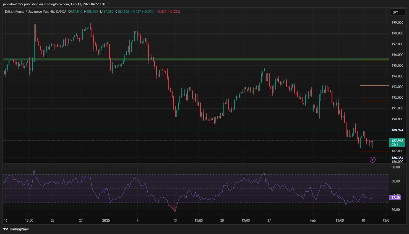Click the green horizontal resistance zone
Screen dimensions: 409x234
click(x=196, y=59)
